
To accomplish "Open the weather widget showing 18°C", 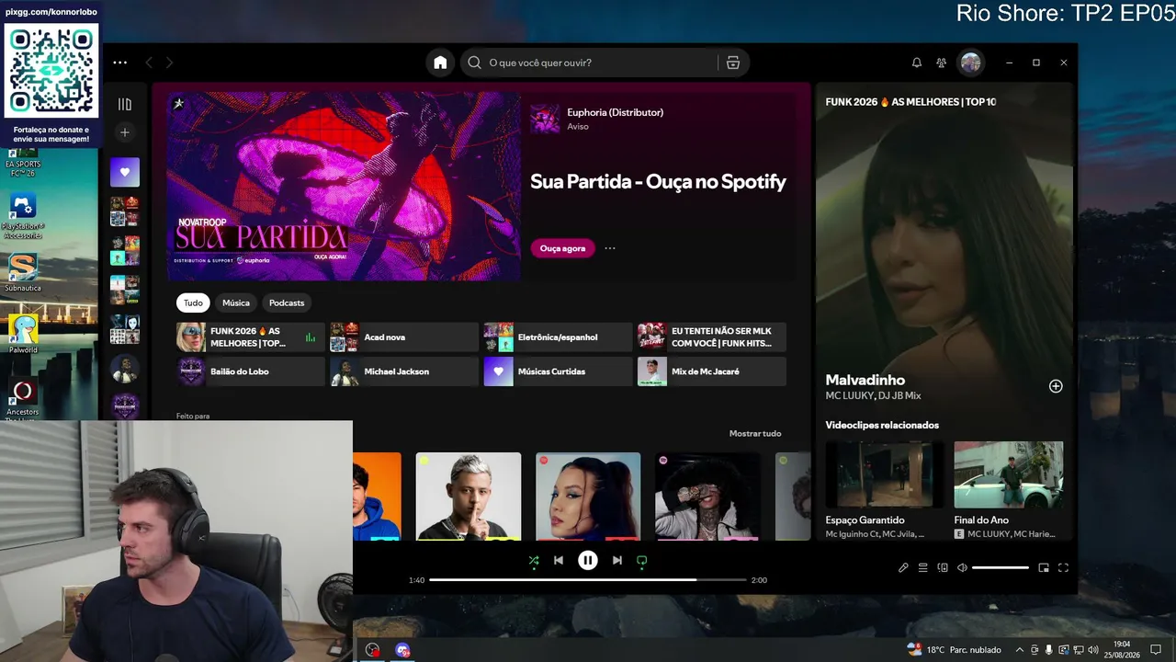I will pos(954,650).
